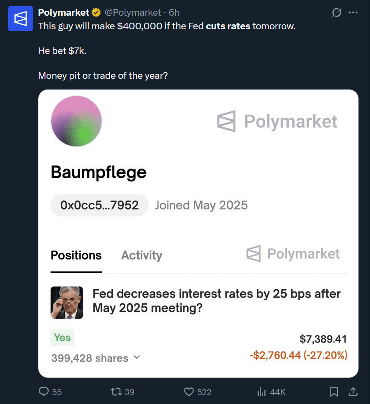This screenshot has height=404, width=370.
Task: Click the 6h post timestamp
Action: click(x=174, y=13)
